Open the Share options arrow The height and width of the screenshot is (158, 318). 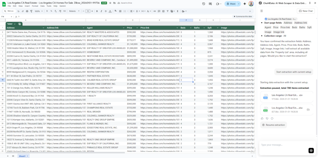click(239, 4)
